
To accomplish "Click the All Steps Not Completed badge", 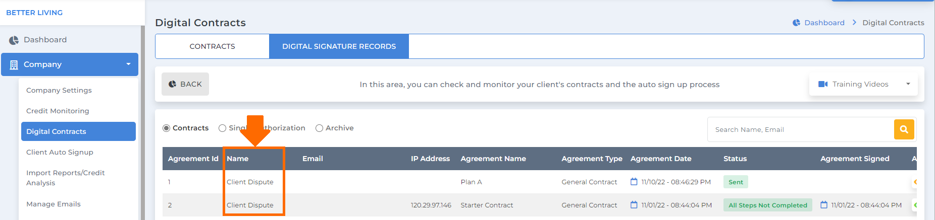I will (x=768, y=205).
